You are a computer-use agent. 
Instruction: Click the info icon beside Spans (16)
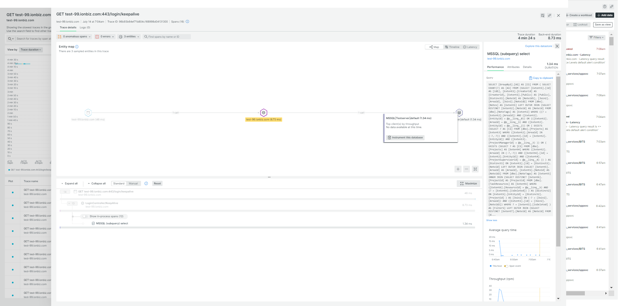187,22
